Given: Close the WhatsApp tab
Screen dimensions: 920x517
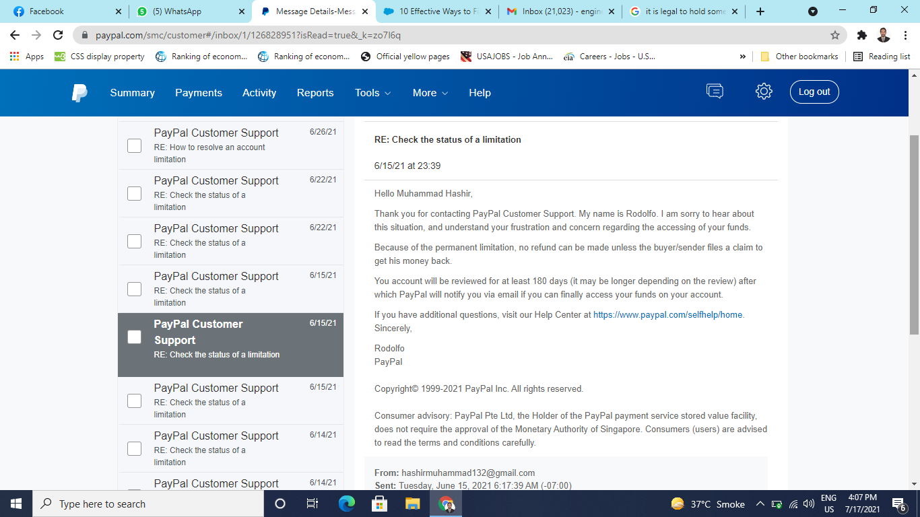Looking at the screenshot, I should [242, 11].
